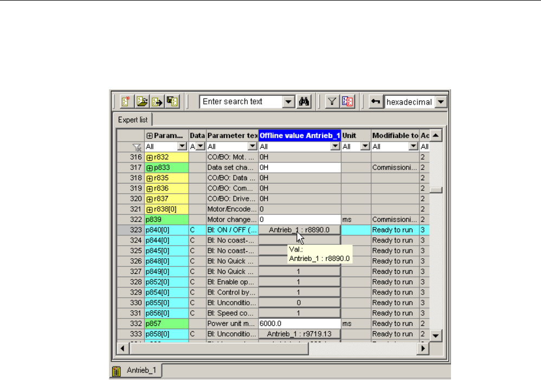
Task: Click the p856[0] value button showing 1
Action: [x=299, y=313]
